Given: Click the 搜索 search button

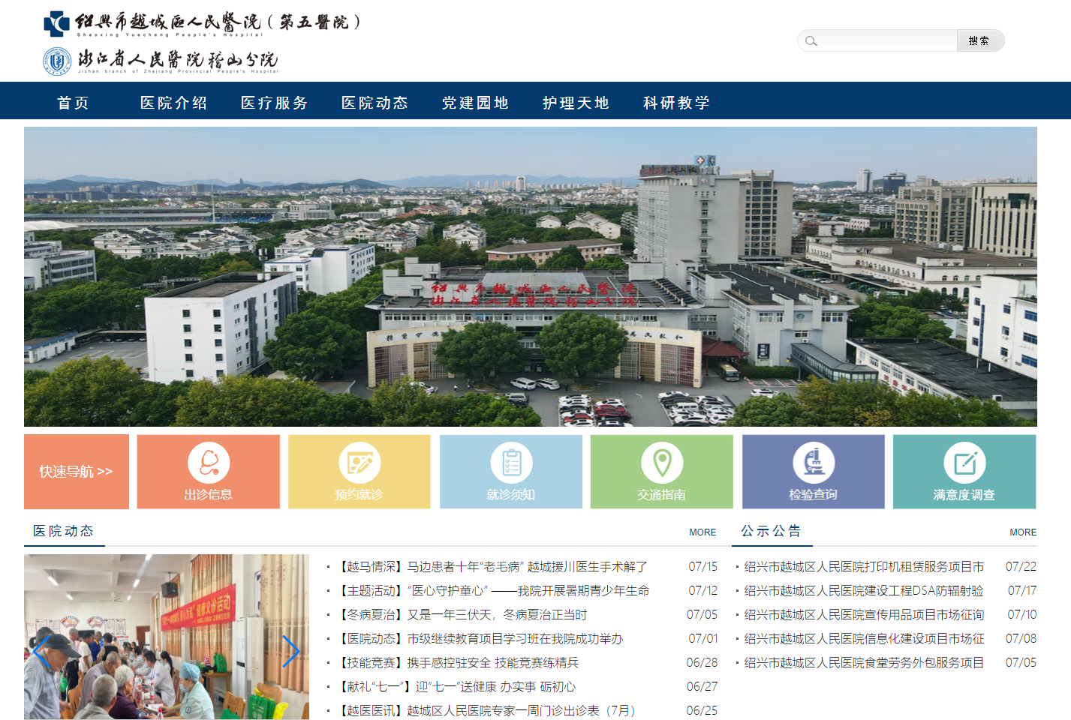Looking at the screenshot, I should tap(979, 40).
